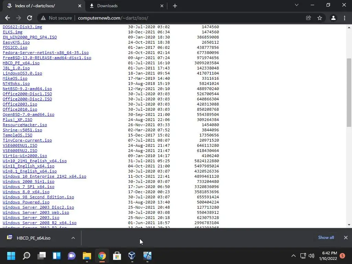Open the last pinned app on the taskbar
This screenshot has width=352, height=264.
click(x=147, y=256)
